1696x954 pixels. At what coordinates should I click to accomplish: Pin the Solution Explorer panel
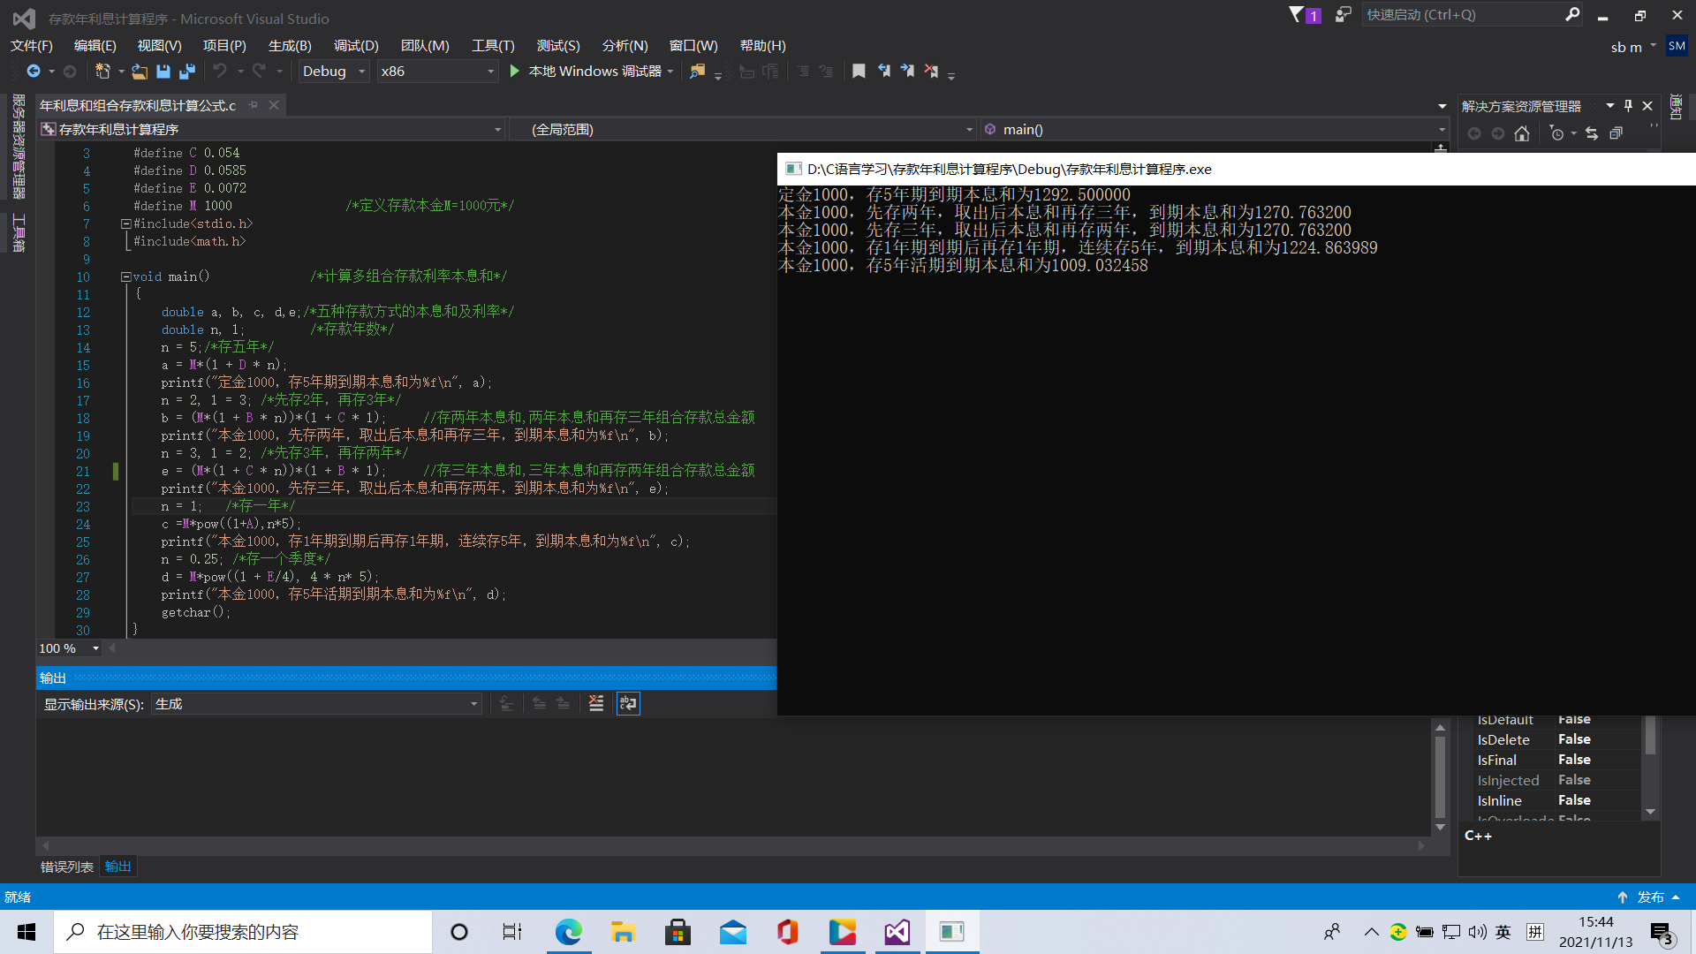click(1628, 106)
